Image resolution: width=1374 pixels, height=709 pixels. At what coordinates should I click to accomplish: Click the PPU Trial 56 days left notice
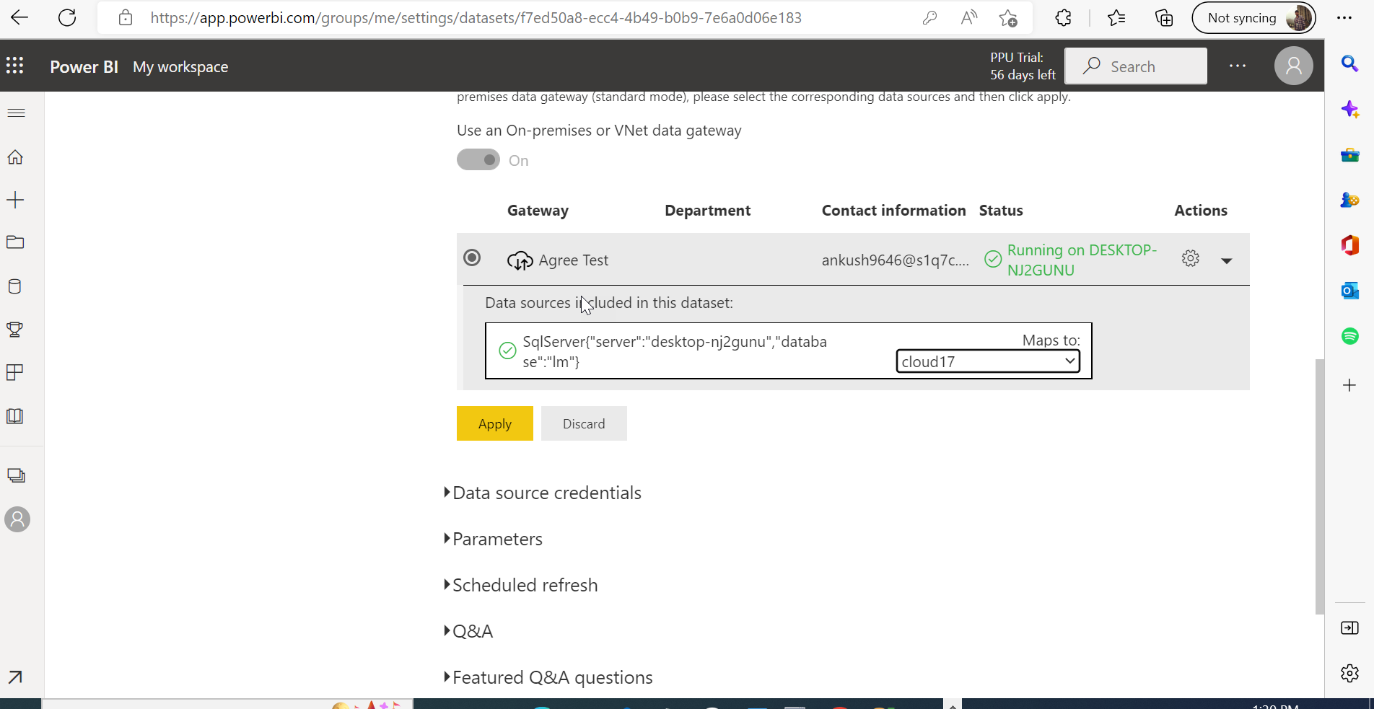(1023, 66)
